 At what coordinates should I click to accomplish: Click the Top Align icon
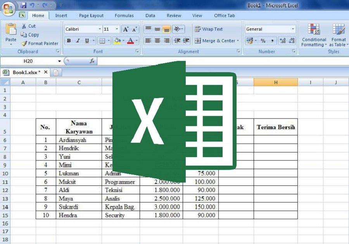pos(148,29)
